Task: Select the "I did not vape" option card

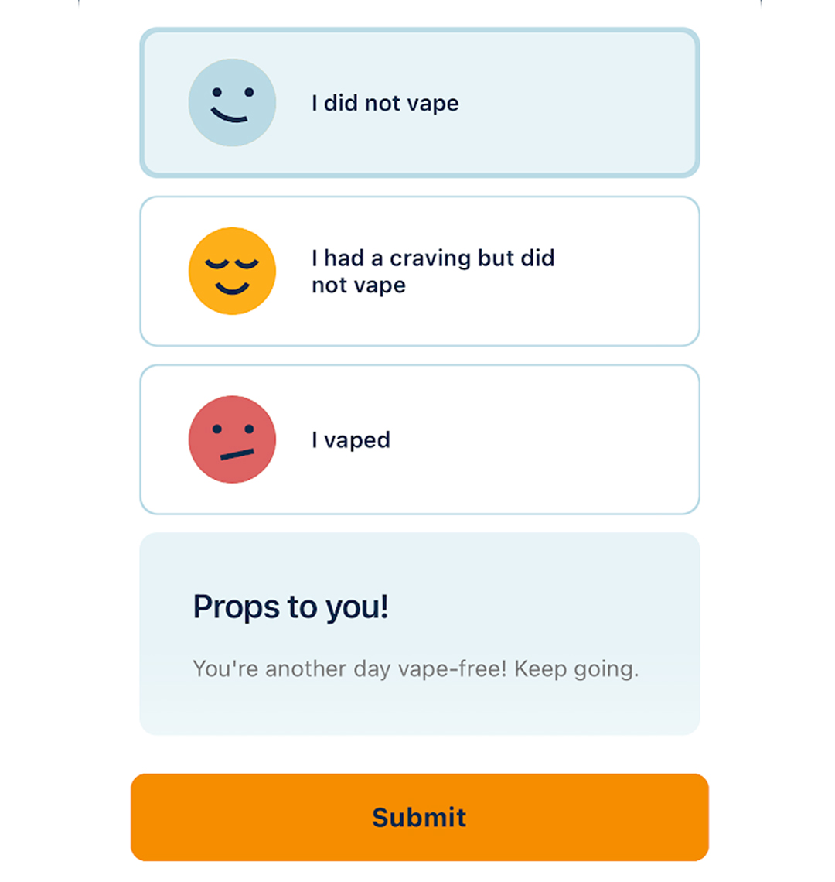Action: coord(420,102)
